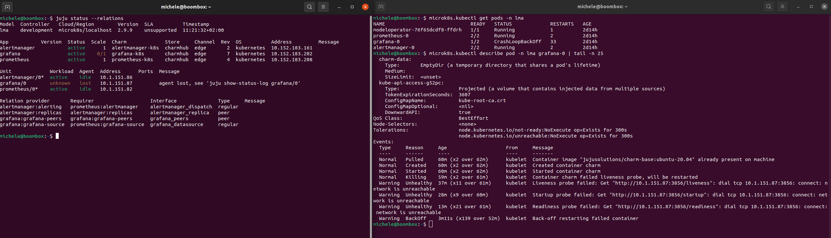
Task: Click the microk8s/localhost cloud region
Action: tap(85, 30)
